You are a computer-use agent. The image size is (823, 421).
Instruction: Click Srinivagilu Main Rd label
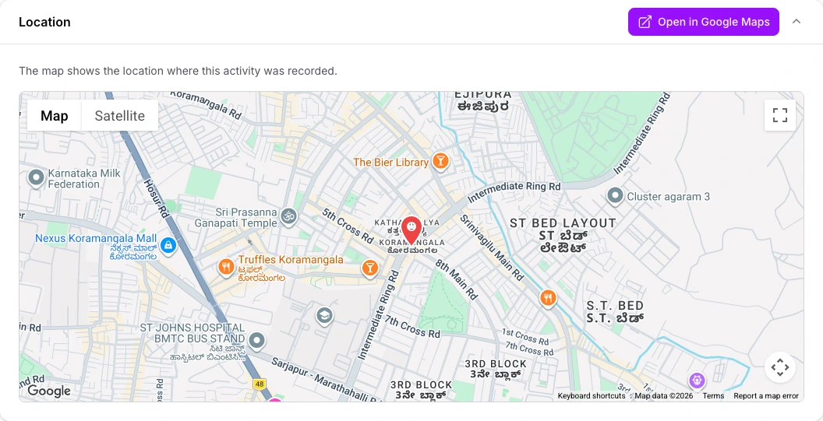pos(492,247)
